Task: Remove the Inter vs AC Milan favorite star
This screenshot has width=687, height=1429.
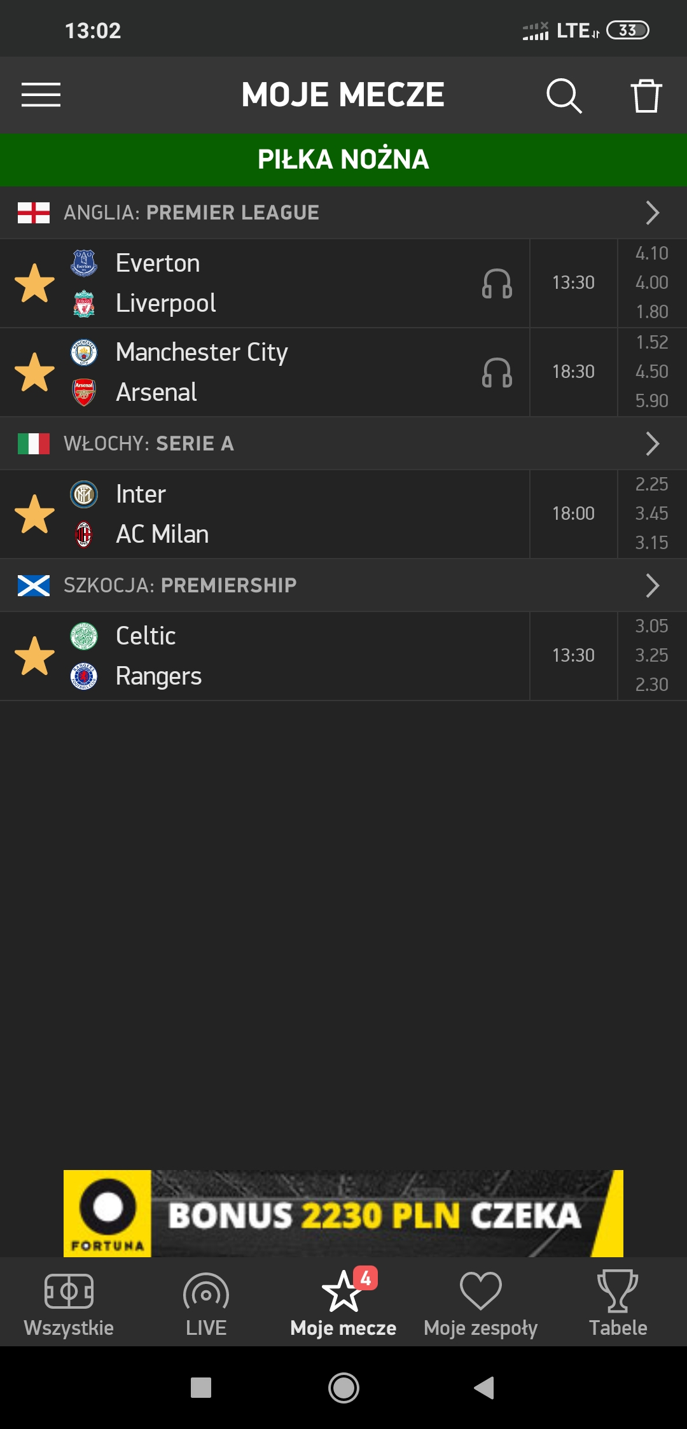Action: pos(34,514)
